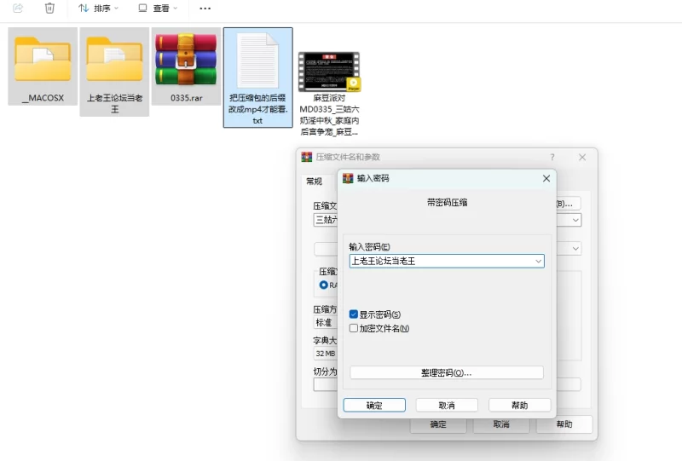Select the _MACOSX folder
This screenshot has width=682, height=461.
coord(43,66)
